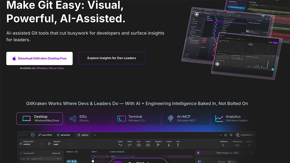The height and width of the screenshot is (163, 290).
Task: Expand the chevron left of the bell icon
Action: pos(220,135)
